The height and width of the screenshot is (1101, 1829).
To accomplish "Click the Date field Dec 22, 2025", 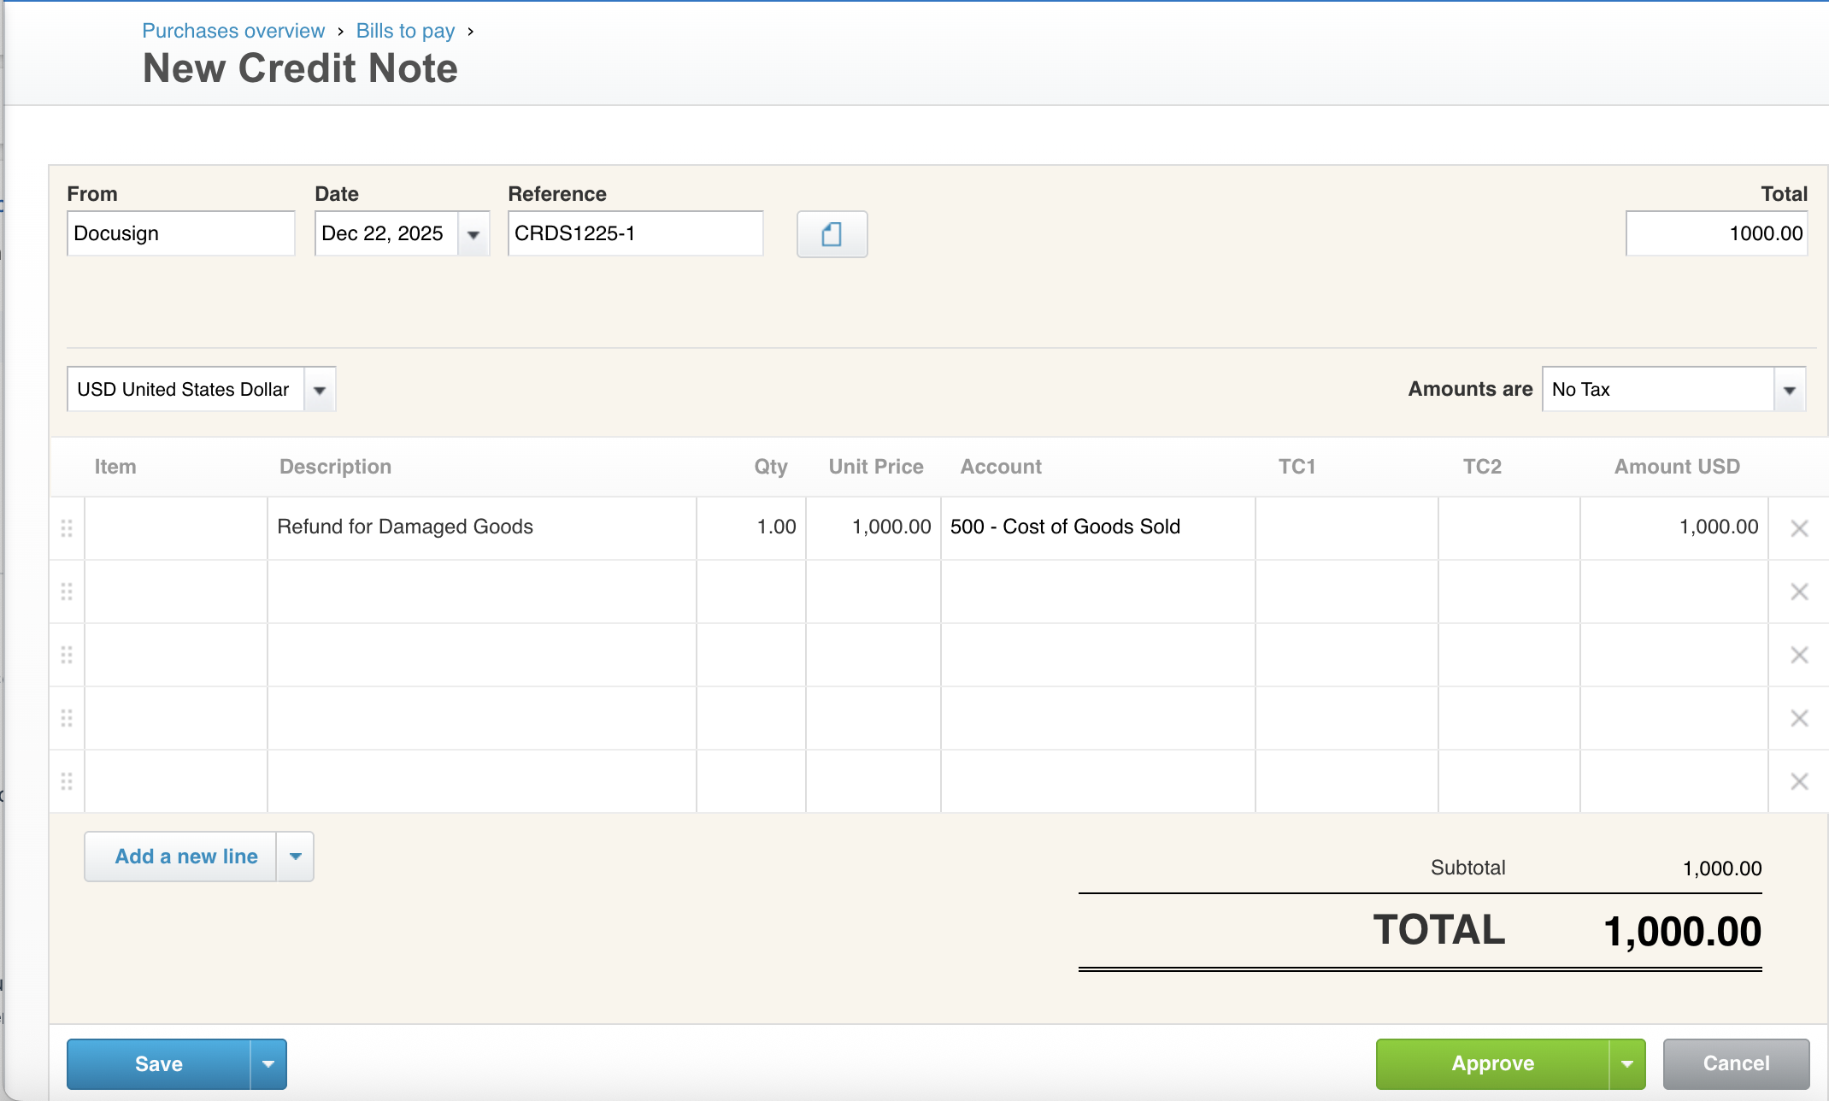I will (x=386, y=233).
